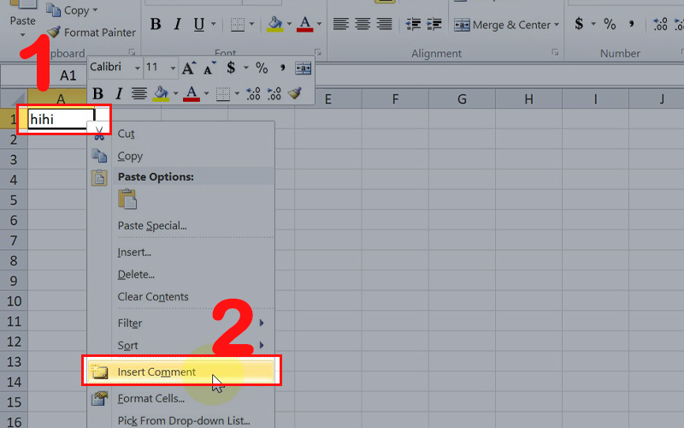Select row 8 header
Screen dimensions: 684x428
coord(14,261)
